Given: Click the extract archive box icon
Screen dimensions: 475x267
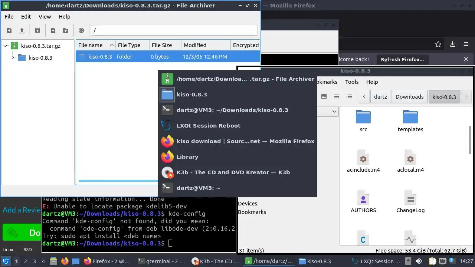Looking at the screenshot, I should [37, 30].
